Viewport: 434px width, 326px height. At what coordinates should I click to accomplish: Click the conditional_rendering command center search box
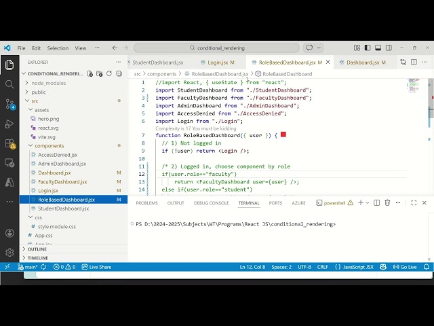click(217, 48)
